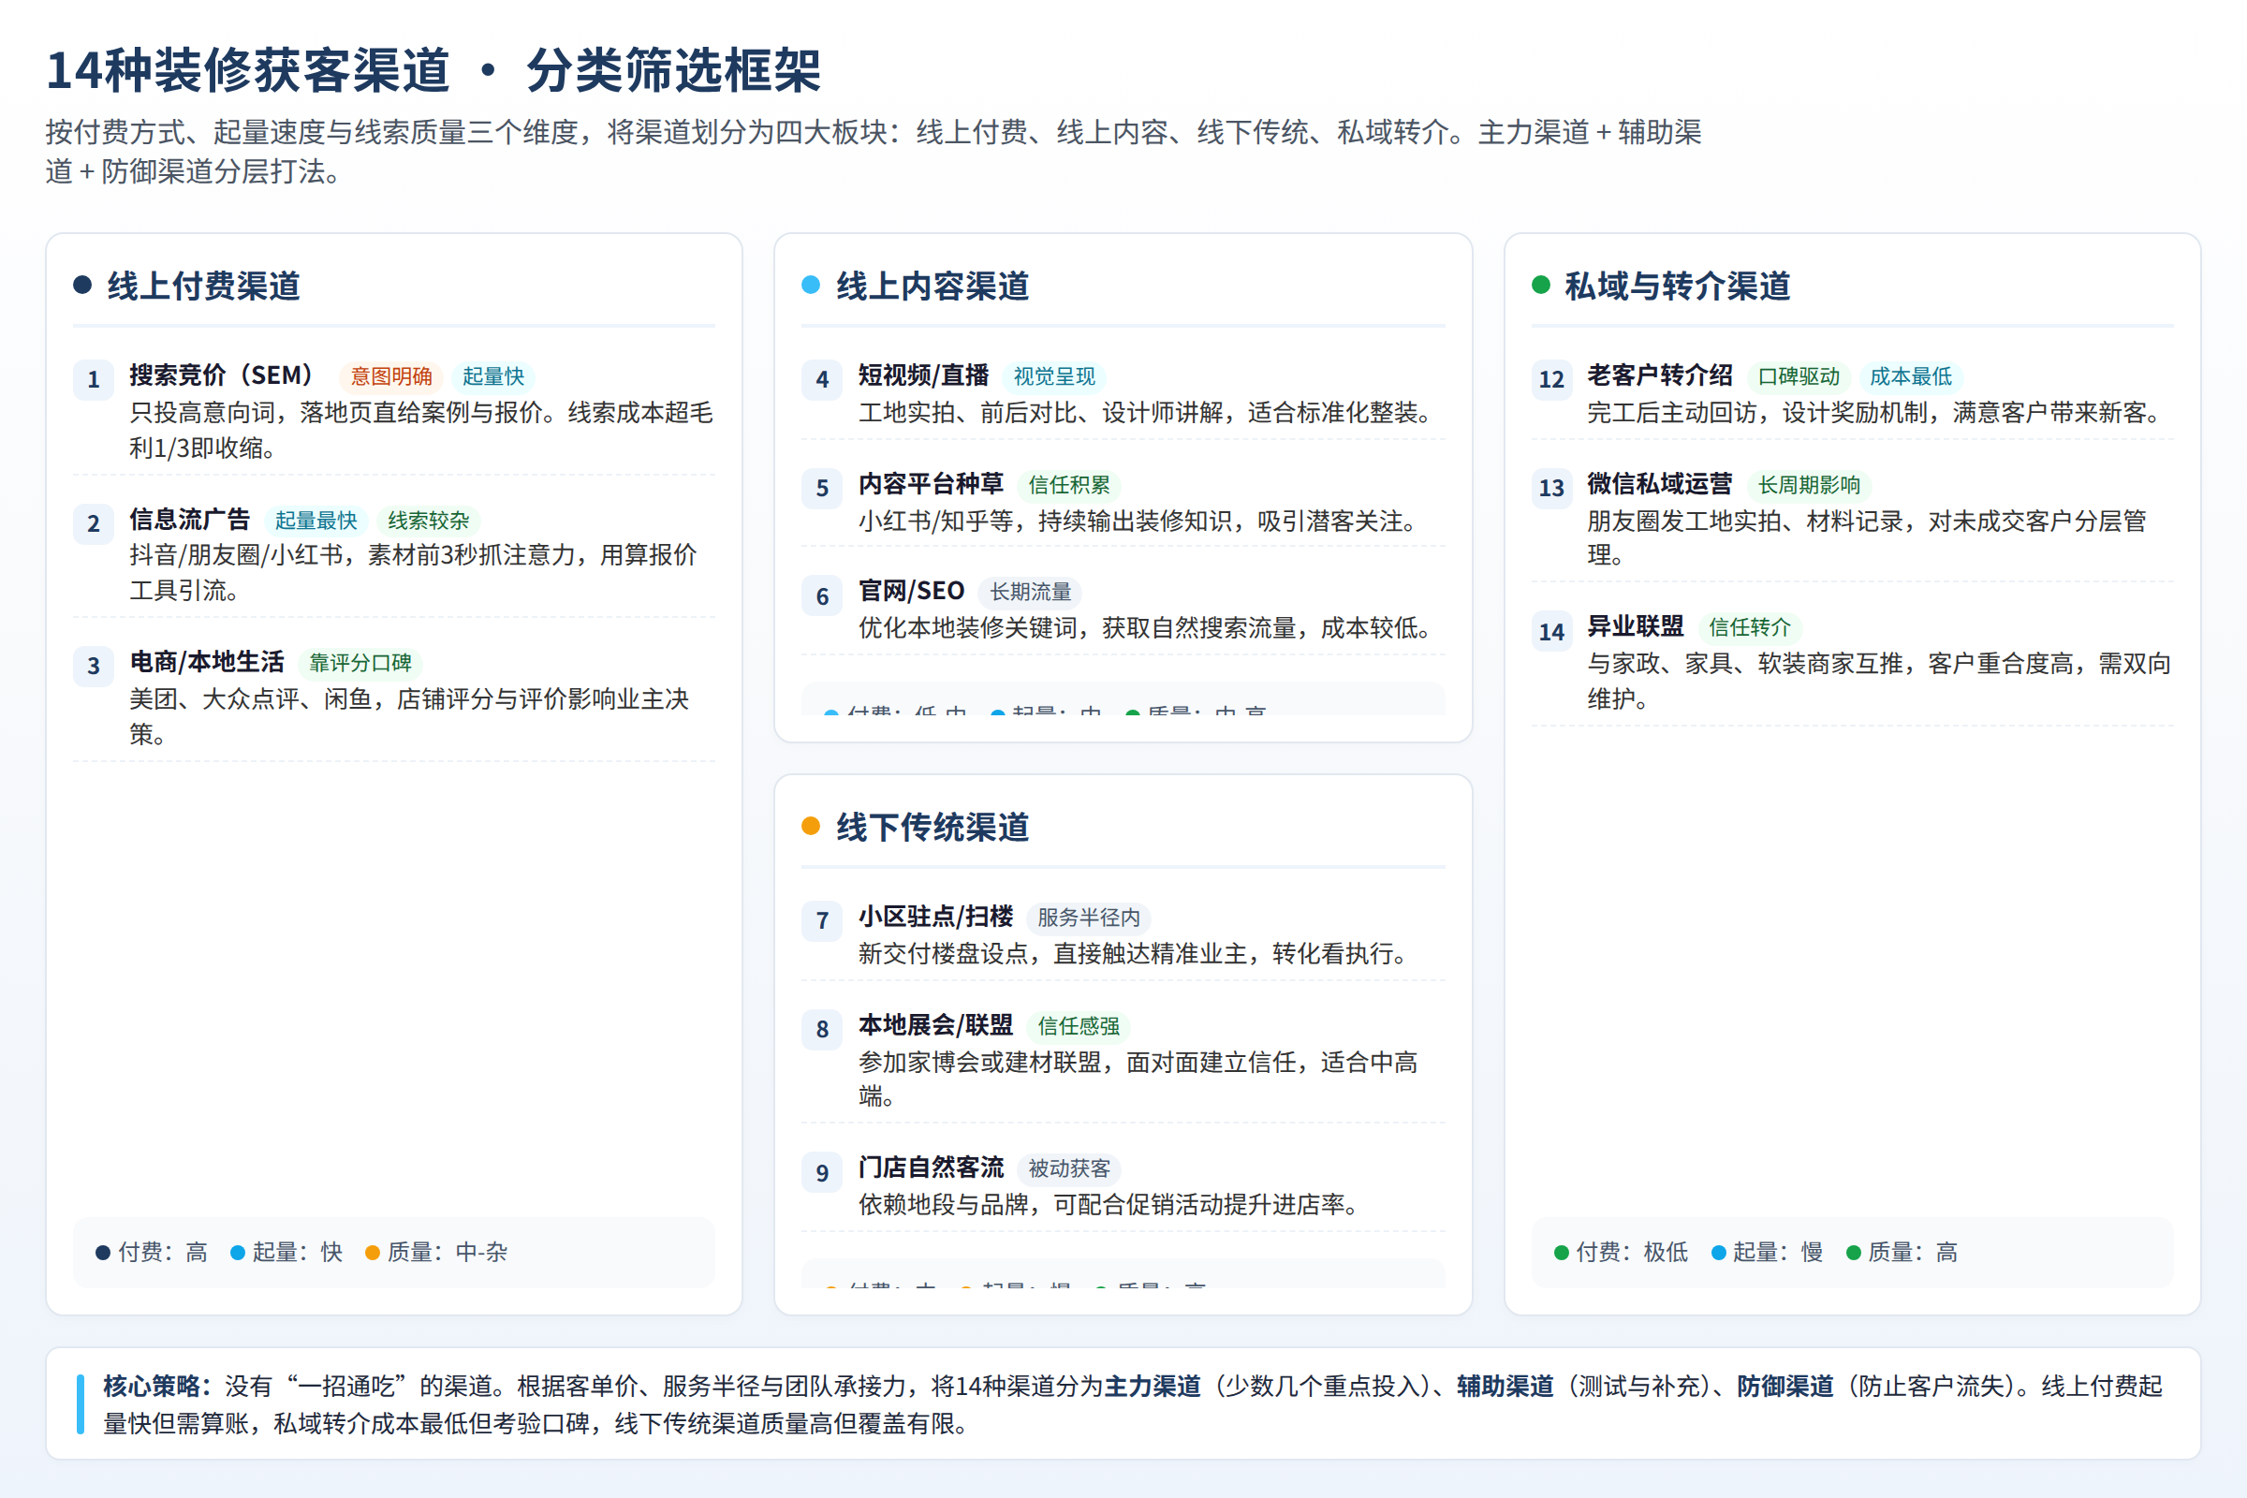
Task: Click the 付费：高 legend entry
Action: [152, 1253]
